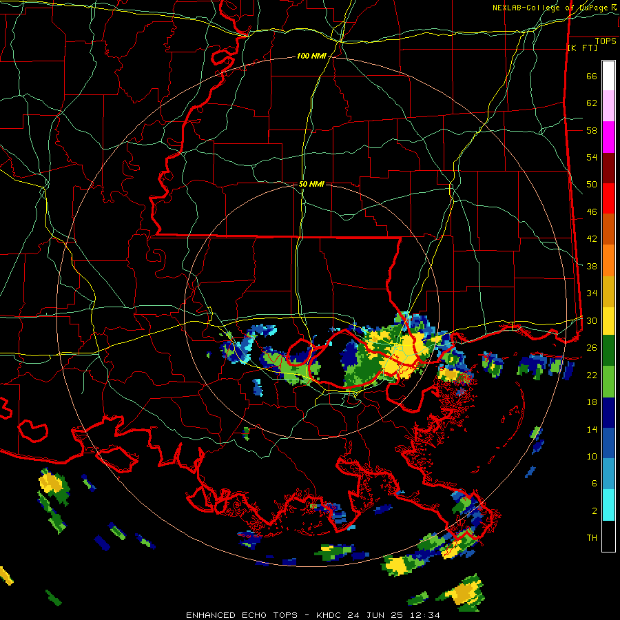620x620 pixels.
Task: Click the 'TOPS' legend title
Action: pos(606,41)
